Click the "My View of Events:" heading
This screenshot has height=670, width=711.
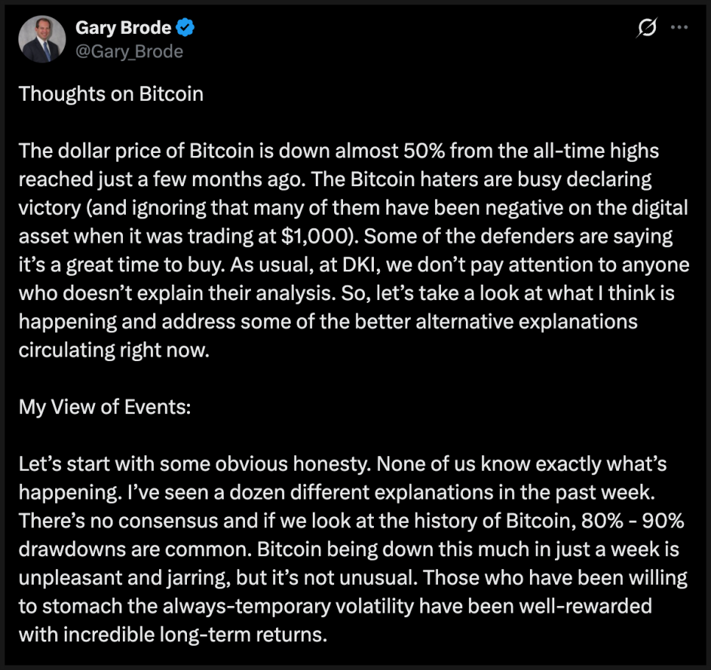point(105,407)
